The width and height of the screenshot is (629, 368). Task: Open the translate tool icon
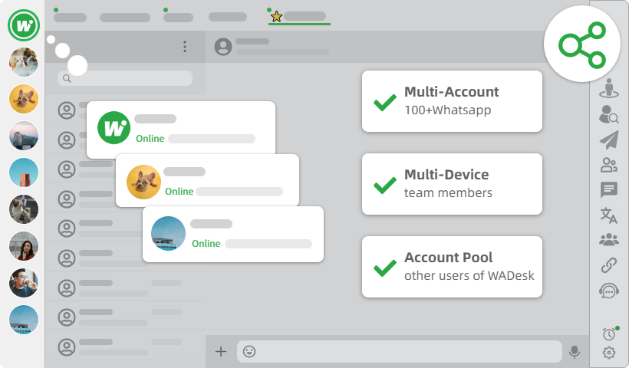coord(609,215)
